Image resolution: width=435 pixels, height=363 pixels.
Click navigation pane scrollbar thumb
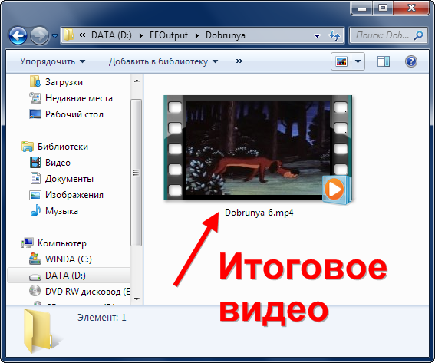click(137, 173)
